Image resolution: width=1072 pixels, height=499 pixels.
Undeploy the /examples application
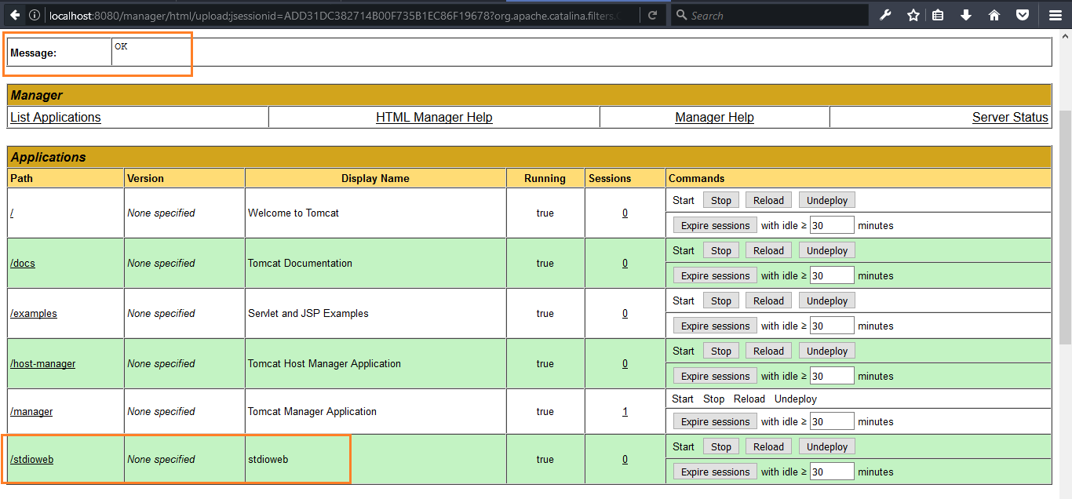[x=827, y=300]
